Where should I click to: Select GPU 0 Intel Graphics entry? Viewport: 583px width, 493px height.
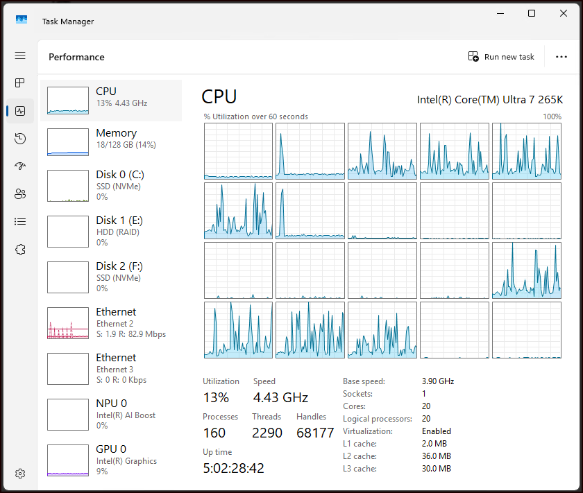coord(111,460)
